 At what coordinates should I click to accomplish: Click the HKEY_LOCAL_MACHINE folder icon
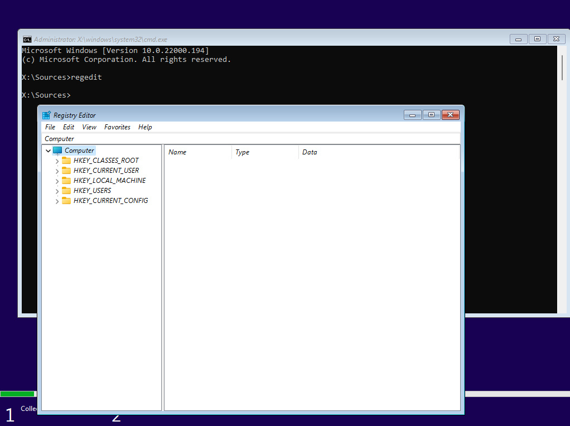point(66,180)
